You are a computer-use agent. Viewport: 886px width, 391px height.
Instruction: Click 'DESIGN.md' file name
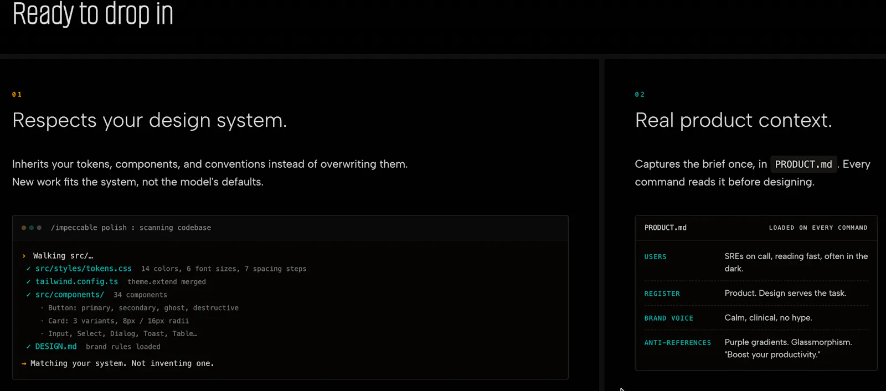point(56,347)
